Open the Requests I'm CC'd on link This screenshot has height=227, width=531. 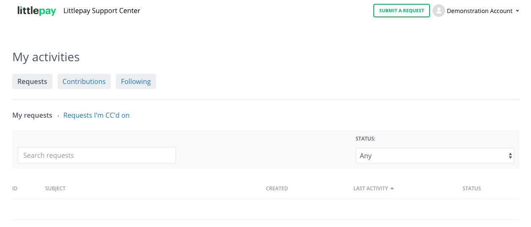pos(96,115)
